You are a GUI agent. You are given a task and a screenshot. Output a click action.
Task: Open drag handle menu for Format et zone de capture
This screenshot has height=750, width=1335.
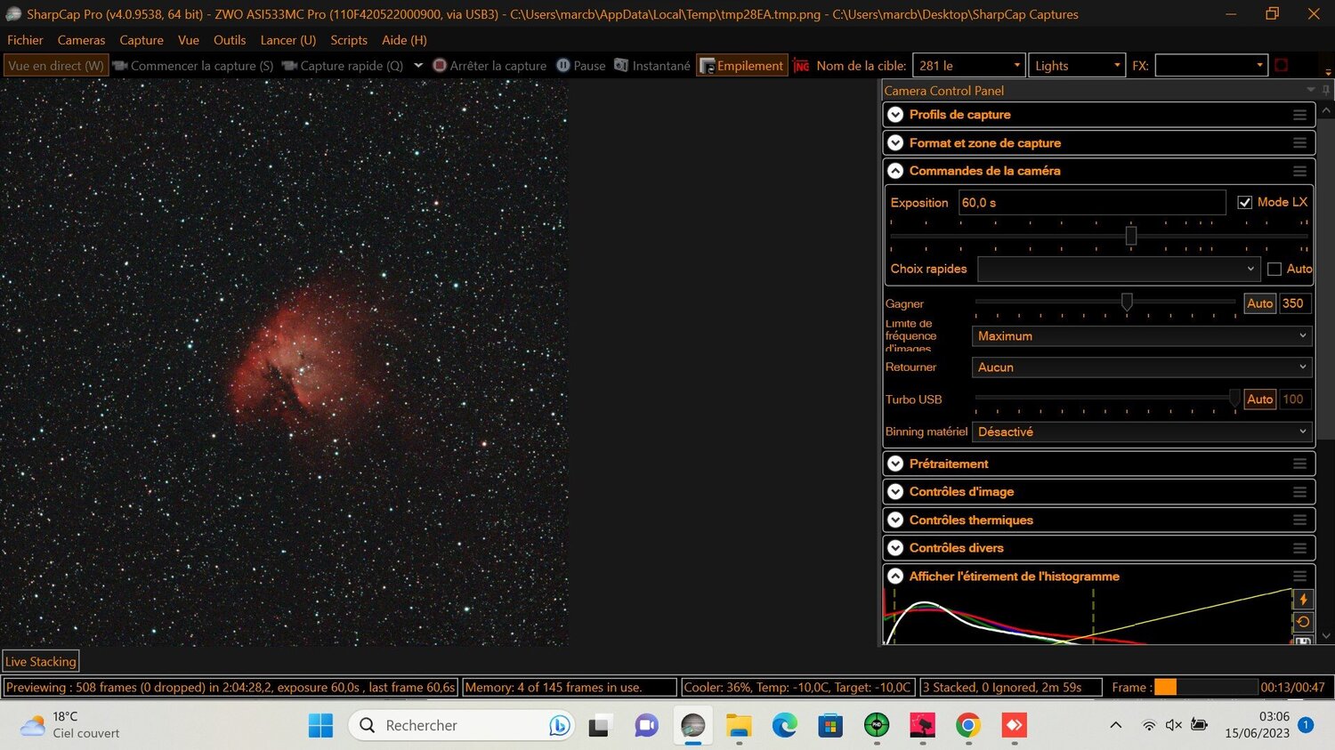click(1299, 142)
